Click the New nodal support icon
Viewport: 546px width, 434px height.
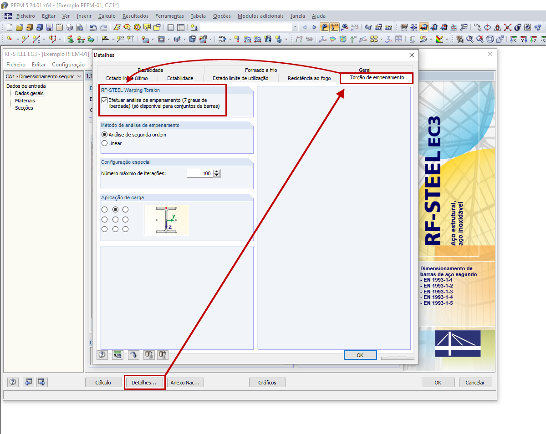click(x=70, y=39)
